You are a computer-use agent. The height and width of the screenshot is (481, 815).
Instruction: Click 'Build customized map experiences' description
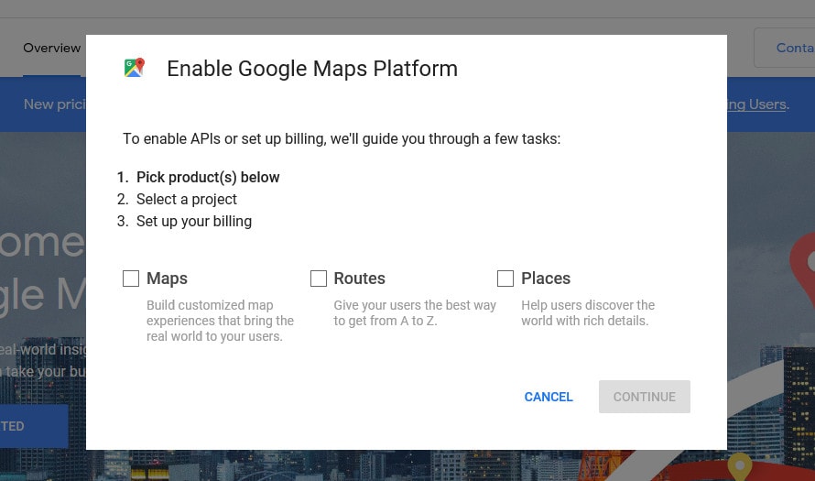tap(220, 321)
